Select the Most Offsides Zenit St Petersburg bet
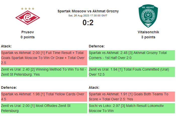Image resolution: width=176 pixels, height=116 pixels. (44, 108)
